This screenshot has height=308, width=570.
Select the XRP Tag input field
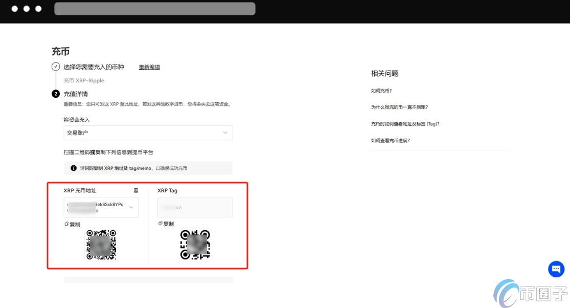click(195, 207)
